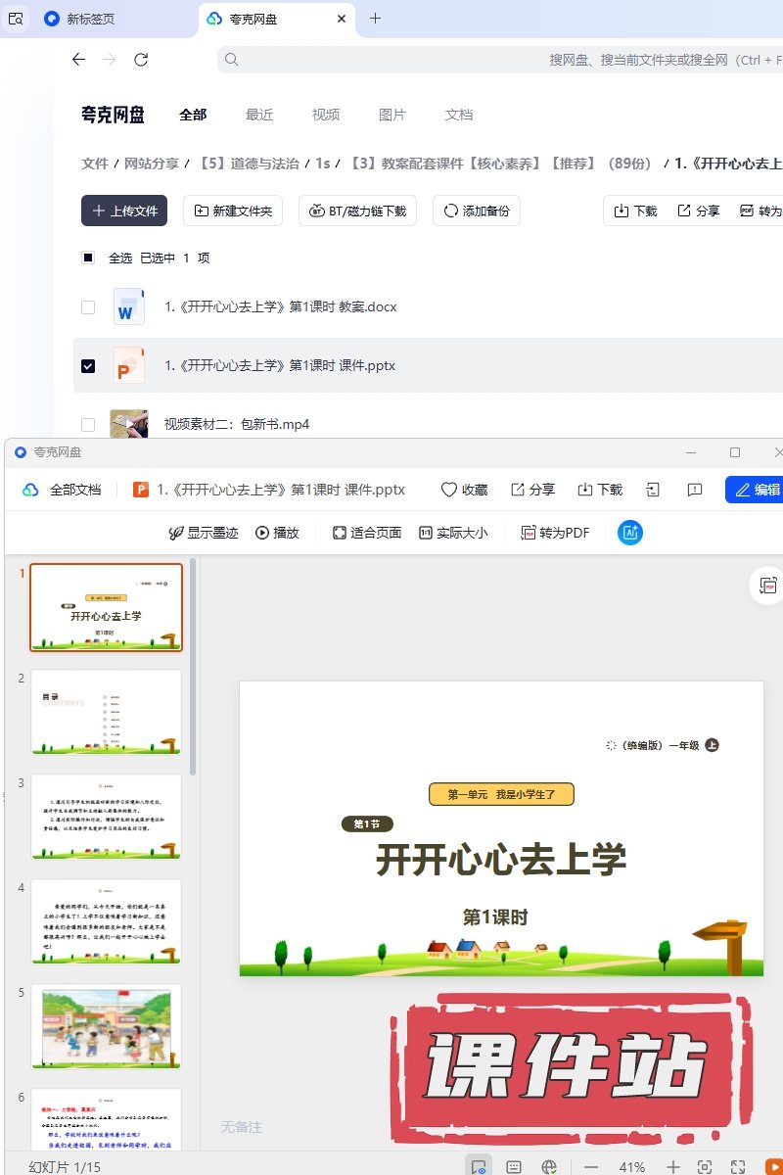
Task: Toggle the 全选 select all checkbox
Action: 88,258
